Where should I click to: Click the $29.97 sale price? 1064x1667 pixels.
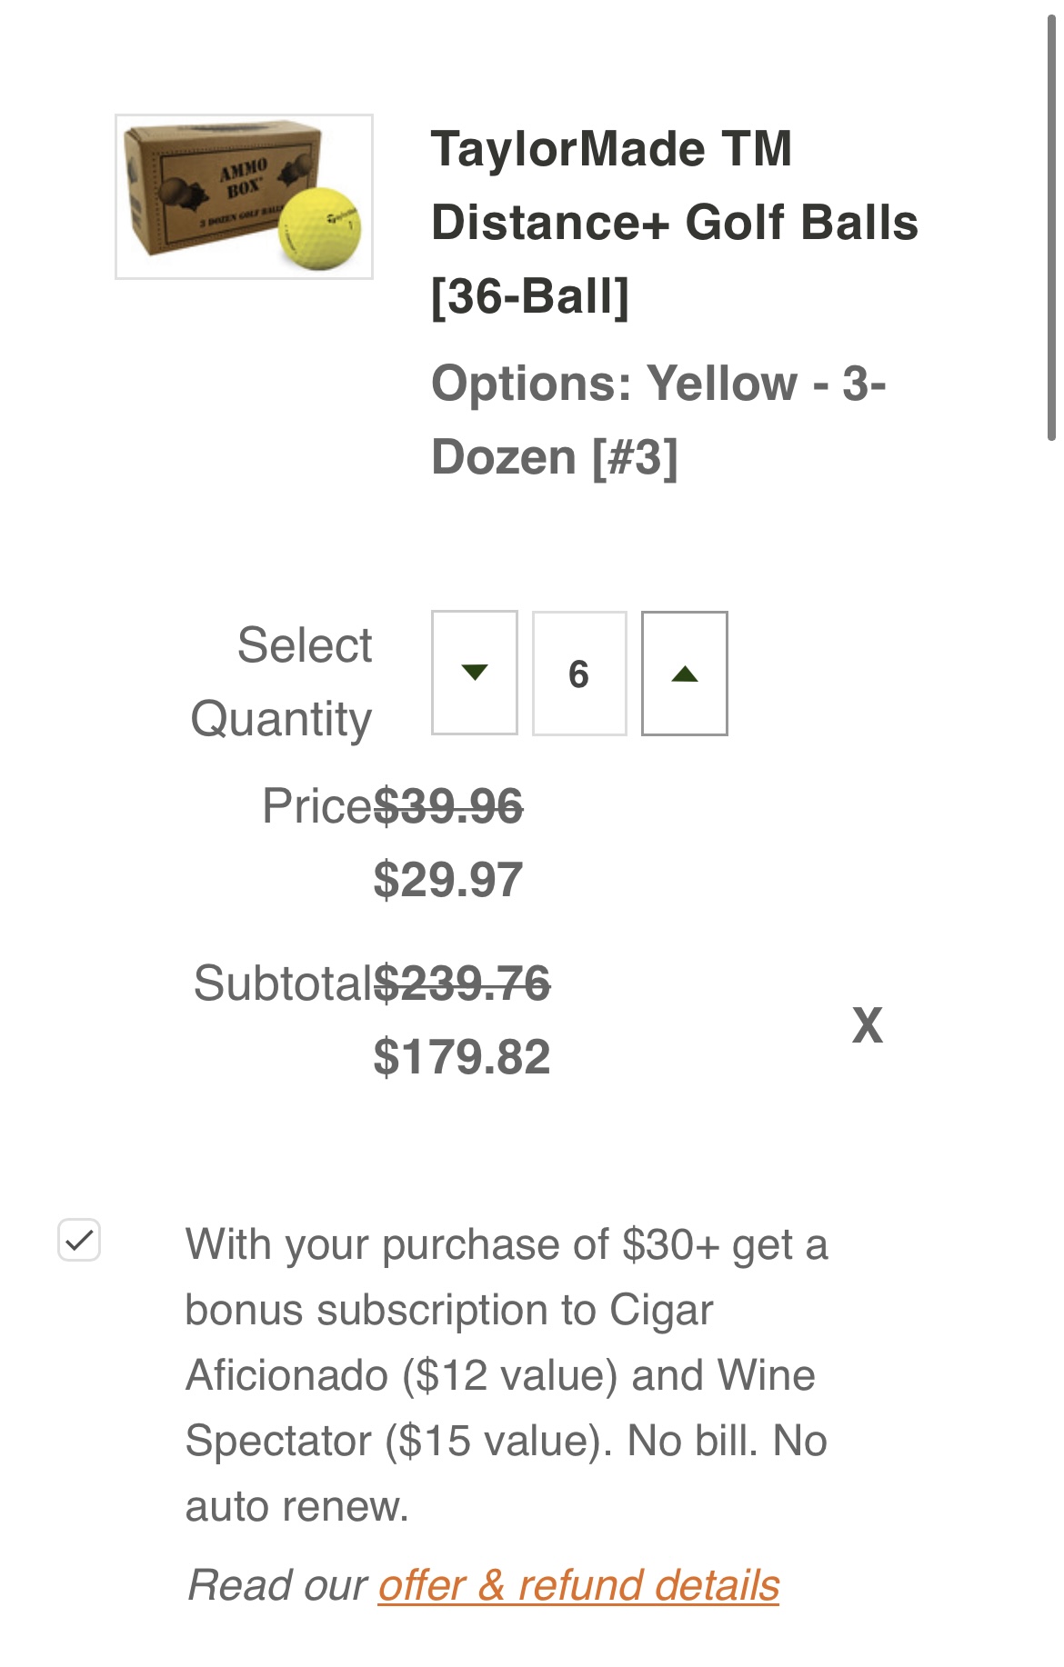coord(448,879)
